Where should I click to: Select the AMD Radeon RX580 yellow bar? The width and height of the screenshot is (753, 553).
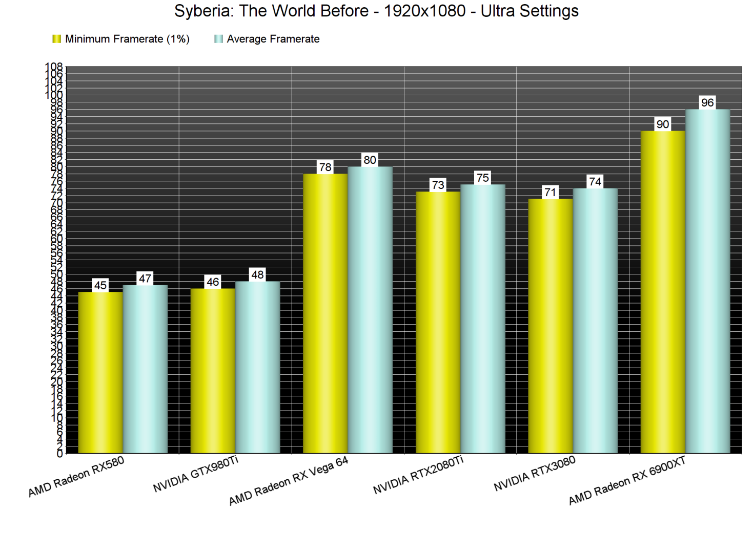pyautogui.click(x=100, y=372)
